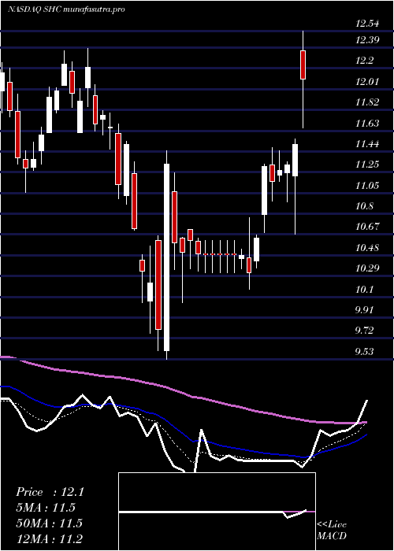Click the Price : 12.1 readout
This screenshot has height=551, width=394.
tap(50, 492)
